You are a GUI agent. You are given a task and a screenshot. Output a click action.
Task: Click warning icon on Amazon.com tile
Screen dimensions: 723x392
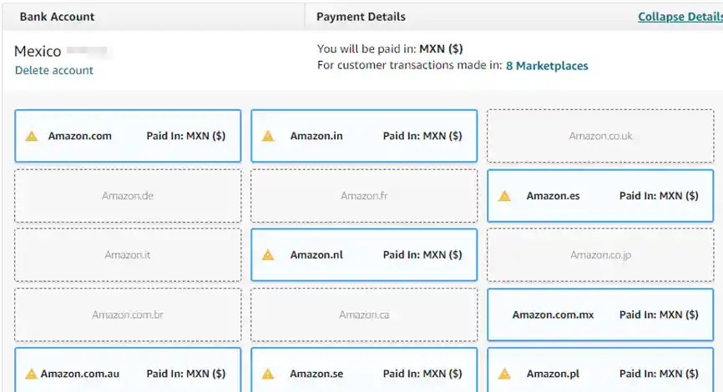point(32,136)
